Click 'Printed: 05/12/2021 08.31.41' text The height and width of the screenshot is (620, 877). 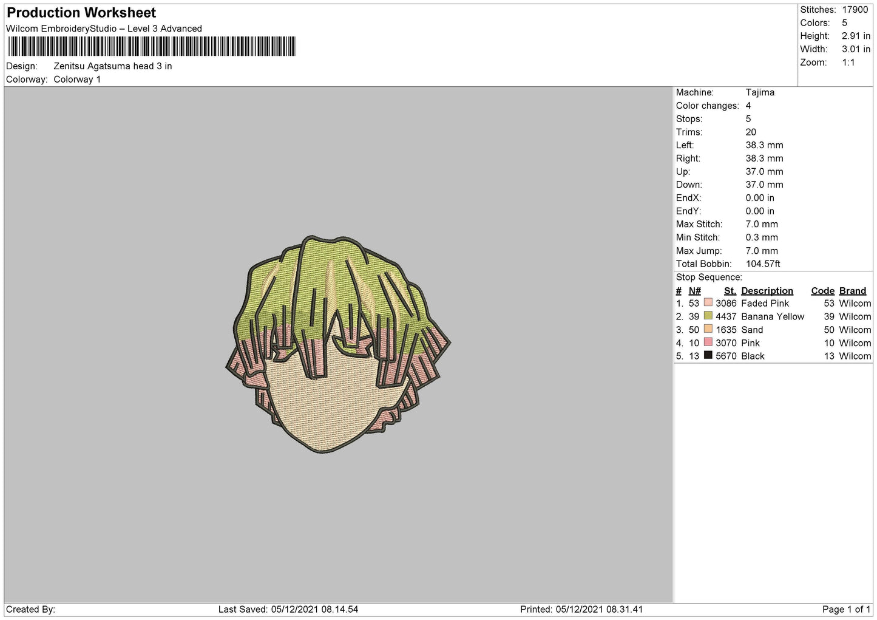pos(581,609)
